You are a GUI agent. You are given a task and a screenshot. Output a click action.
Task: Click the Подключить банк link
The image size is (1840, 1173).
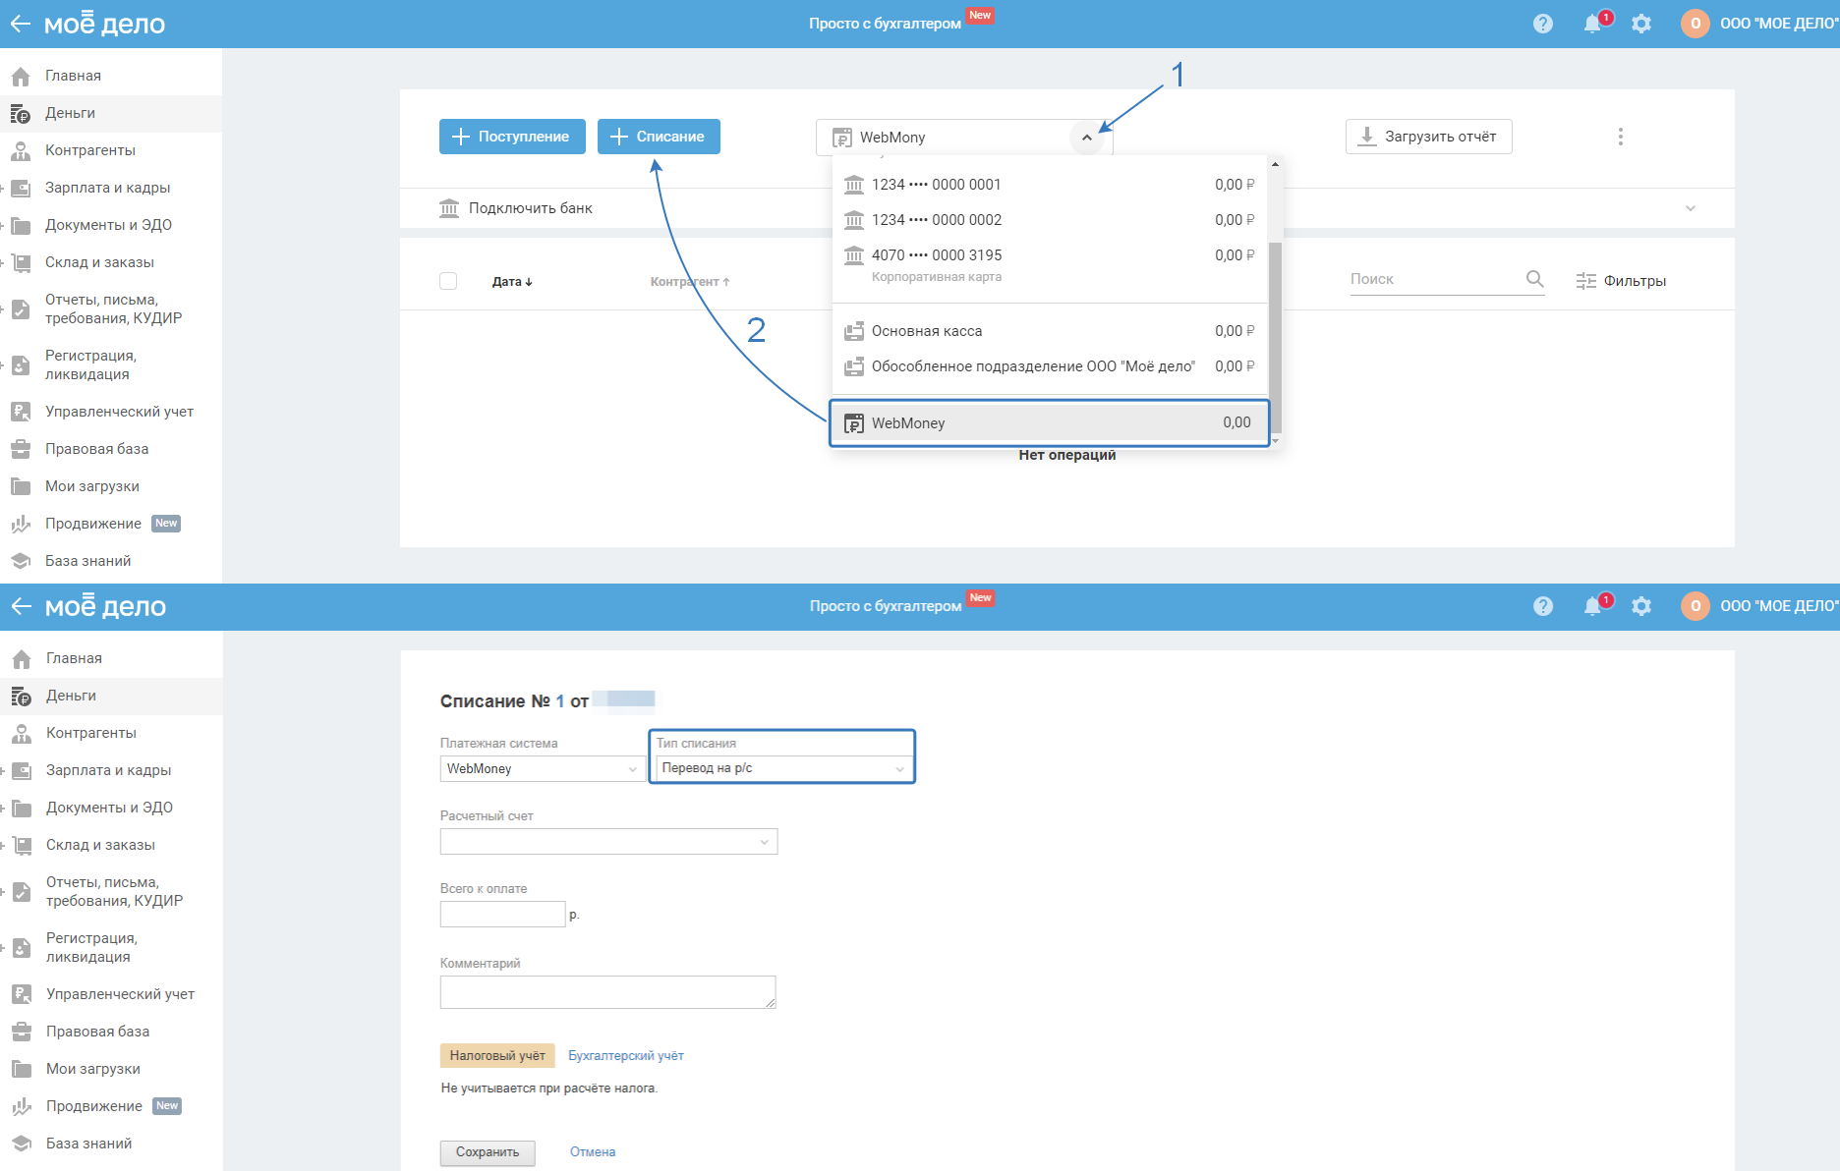[531, 208]
